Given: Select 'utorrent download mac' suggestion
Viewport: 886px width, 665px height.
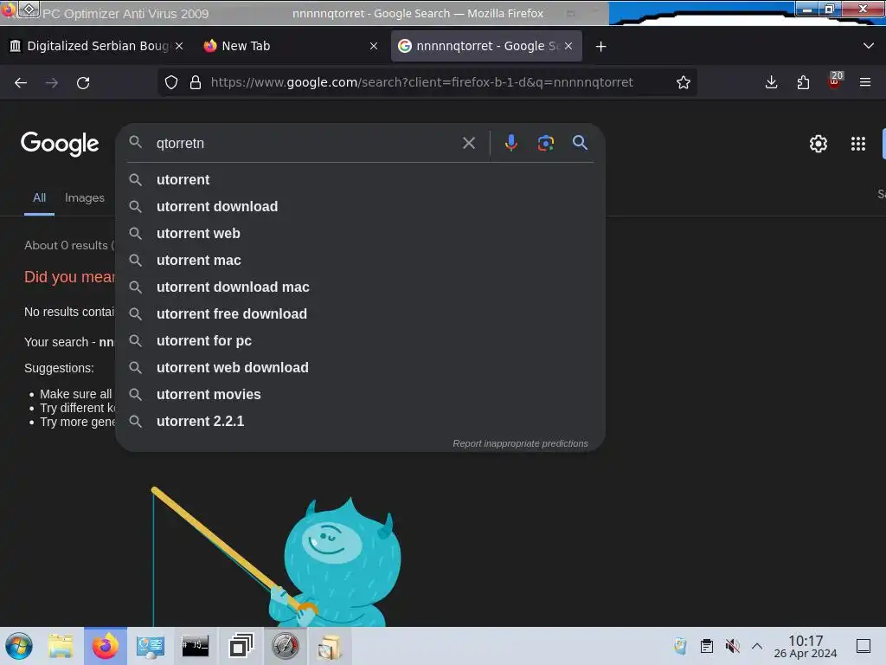Looking at the screenshot, I should 361,287.
